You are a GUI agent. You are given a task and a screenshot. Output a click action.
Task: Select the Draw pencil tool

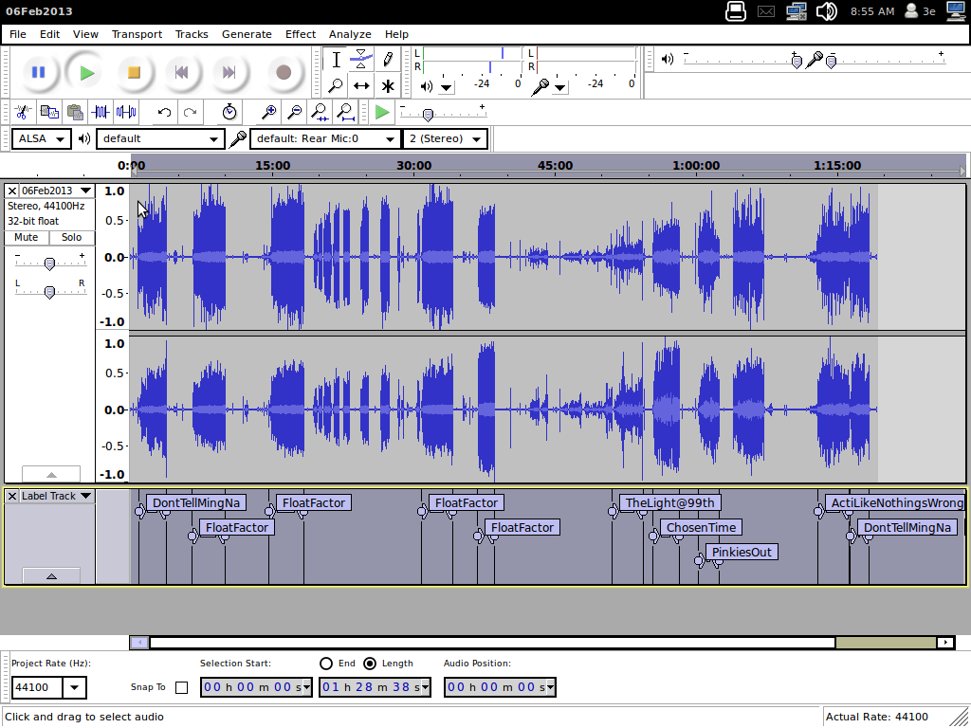388,59
